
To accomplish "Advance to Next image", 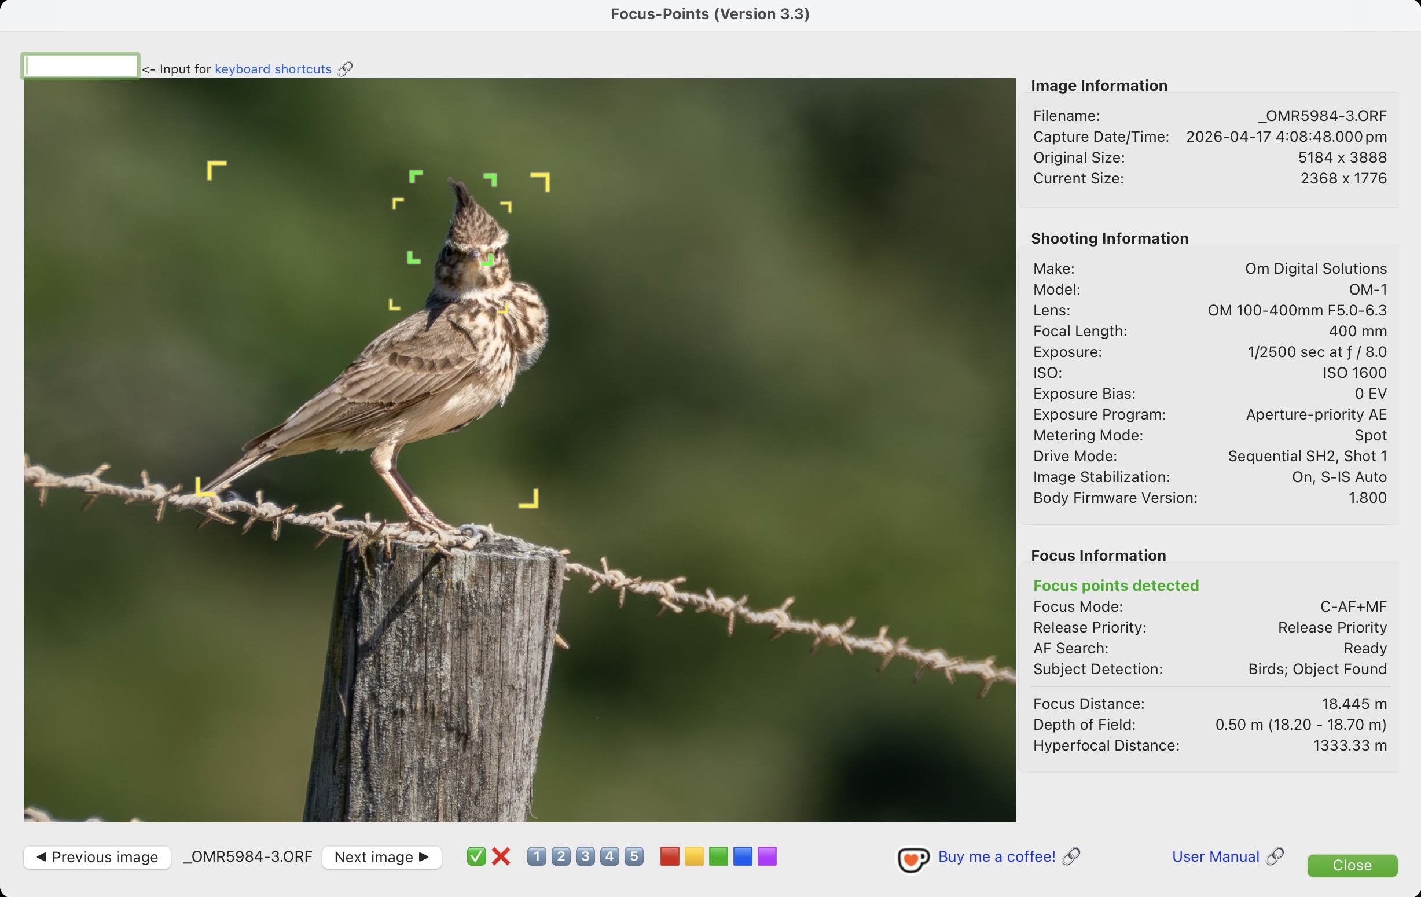I will pyautogui.click(x=381, y=857).
